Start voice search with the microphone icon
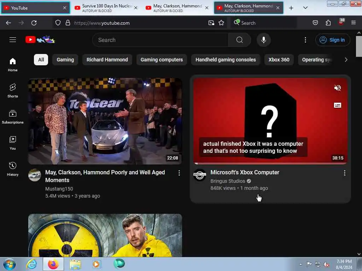Image resolution: width=362 pixels, height=271 pixels. [x=263, y=40]
